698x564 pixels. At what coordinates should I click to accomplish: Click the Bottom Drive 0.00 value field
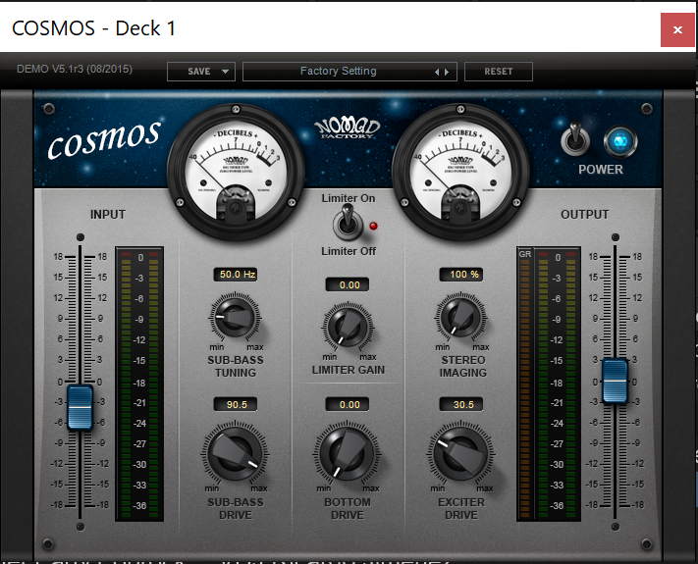[348, 404]
